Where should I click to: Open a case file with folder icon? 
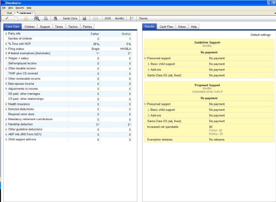tap(26, 18)
